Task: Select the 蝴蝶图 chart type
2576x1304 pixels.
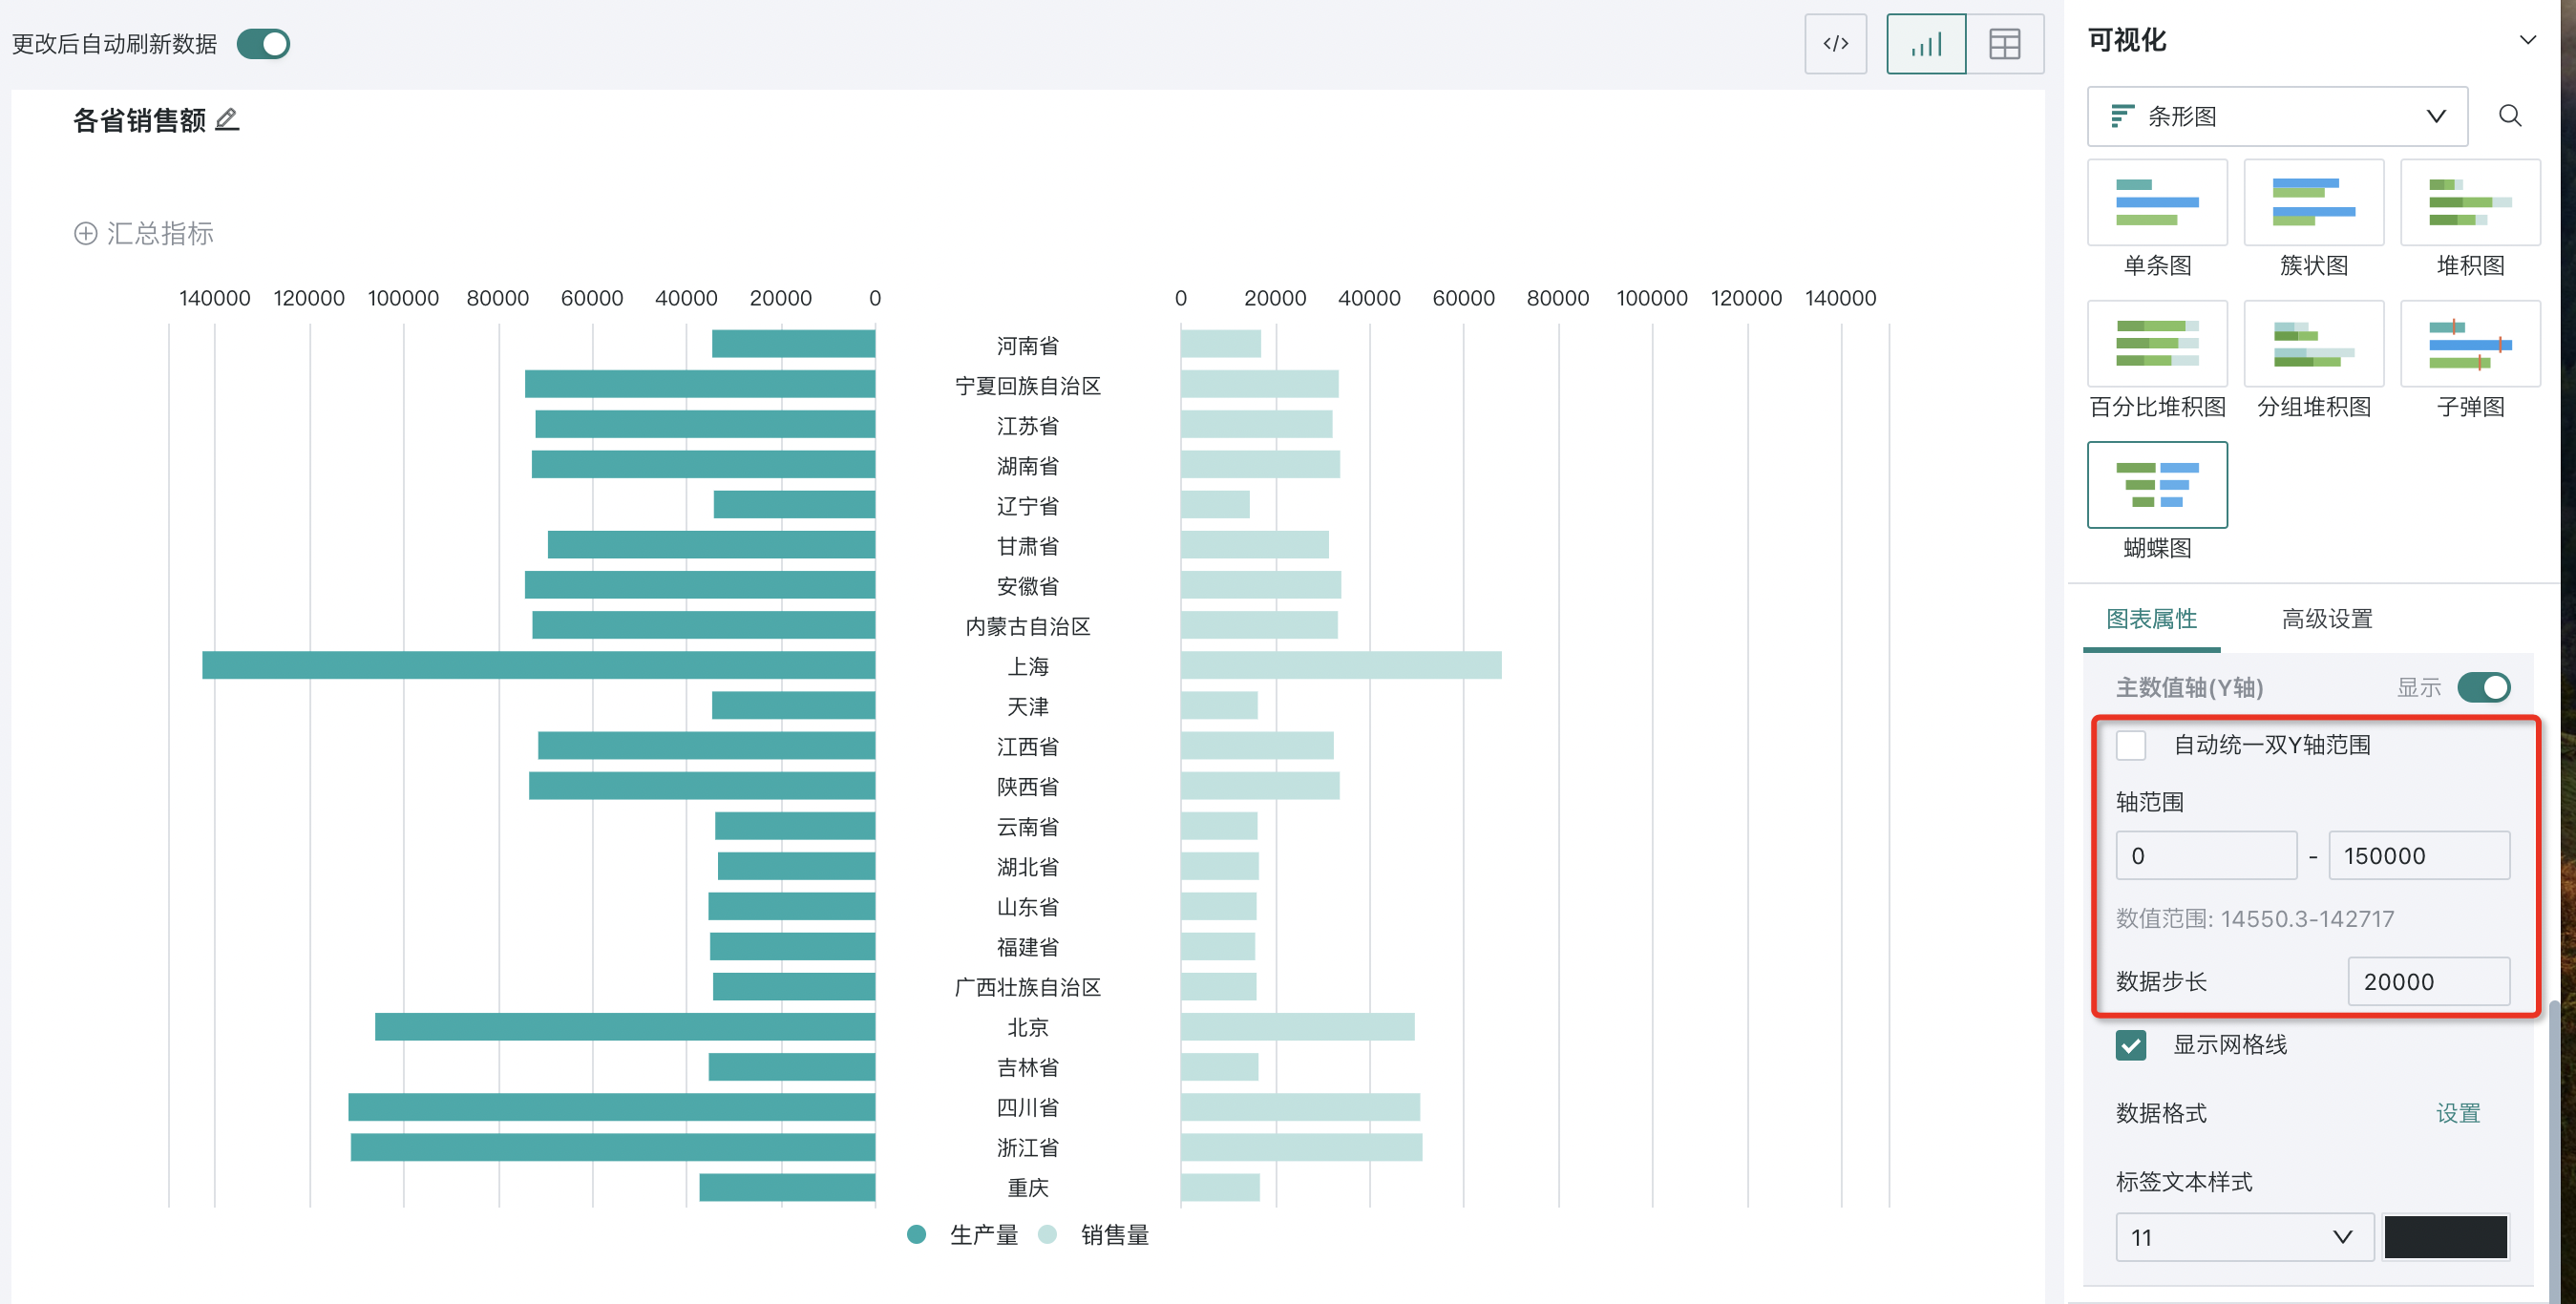Action: [x=2157, y=485]
